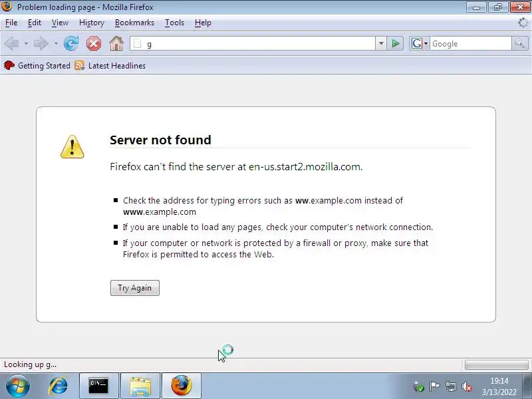The height and width of the screenshot is (399, 532).
Task: Open the Tools menu
Action: (x=174, y=23)
